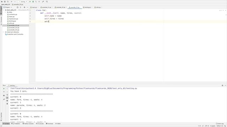Select the 'testing' run tab in Run panel
The image size is (227, 127).
tap(12, 85)
